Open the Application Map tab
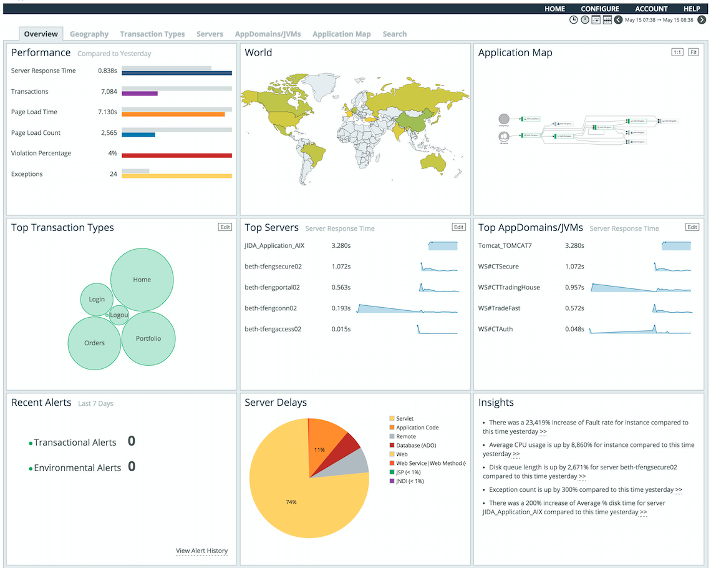The height and width of the screenshot is (568, 711). click(x=341, y=34)
